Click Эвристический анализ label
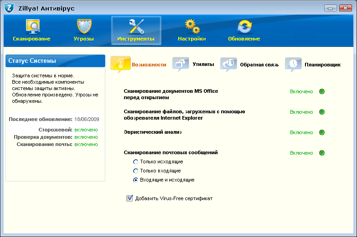This screenshot has height=237, width=357. 153,132
